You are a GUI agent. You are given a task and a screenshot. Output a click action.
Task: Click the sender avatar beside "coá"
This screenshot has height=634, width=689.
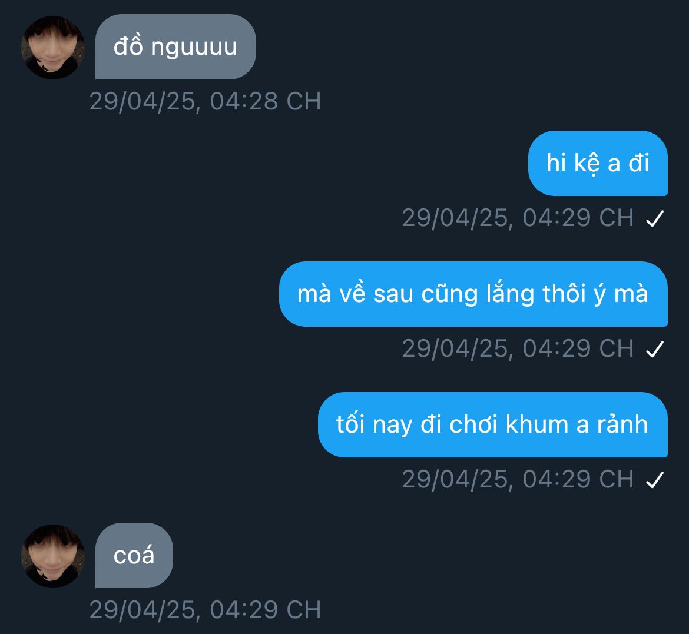tap(53, 556)
